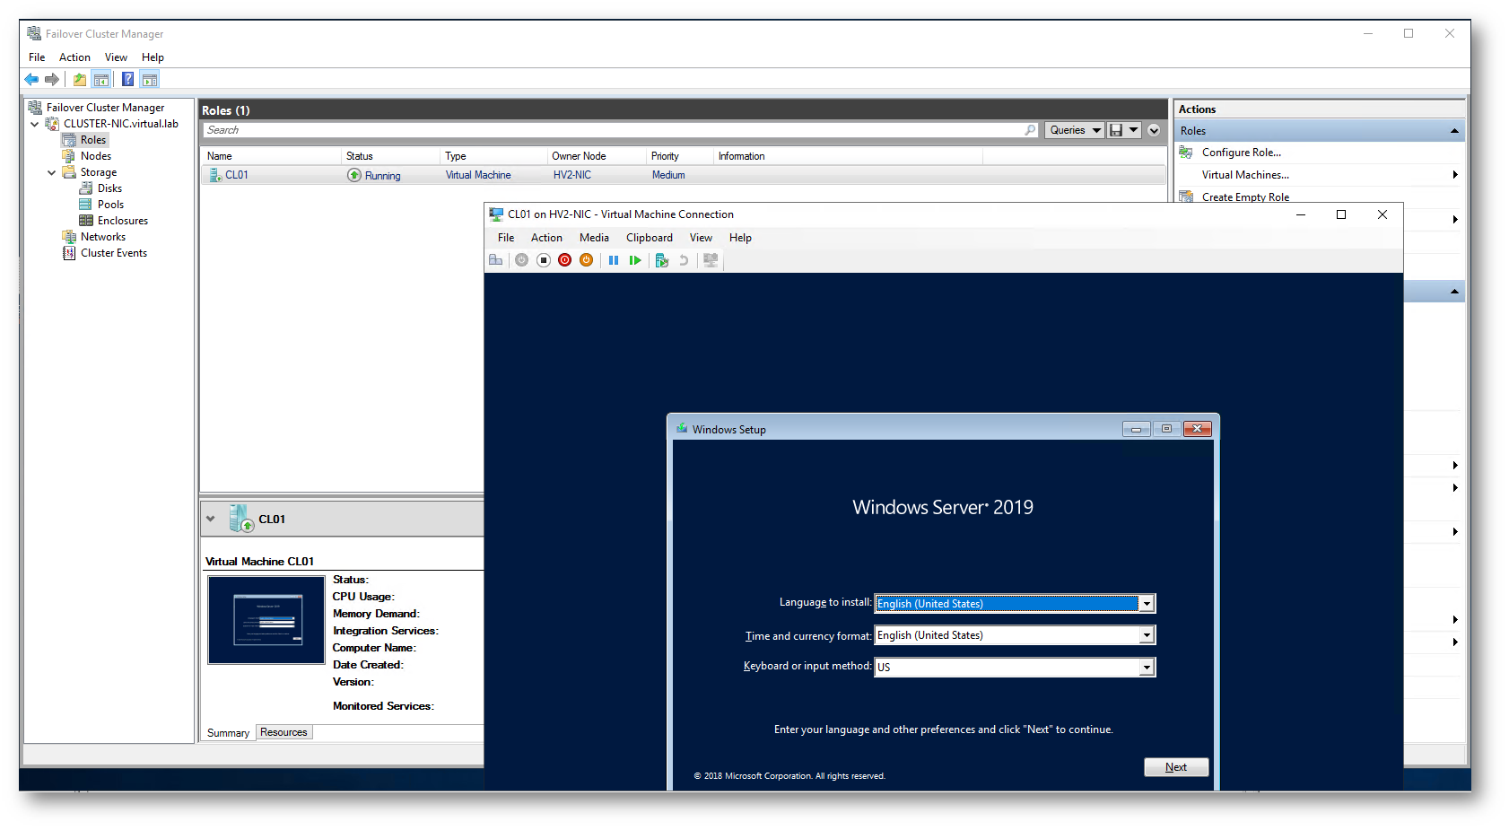This screenshot has width=1509, height=830.
Task: Click the CL01 VM thumbnail preview
Action: pyautogui.click(x=266, y=620)
